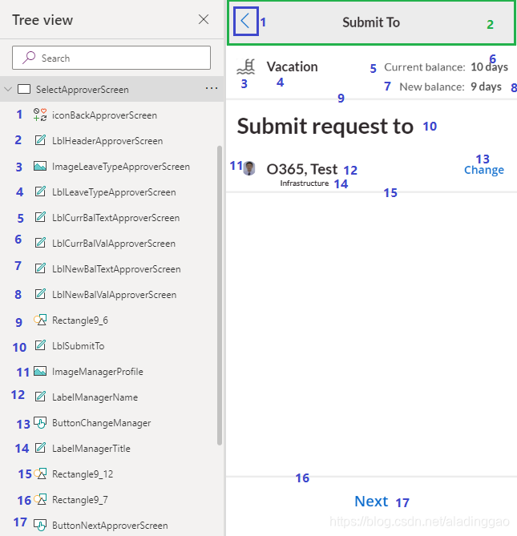Click the LabelManagerTitle label icon

40,448
